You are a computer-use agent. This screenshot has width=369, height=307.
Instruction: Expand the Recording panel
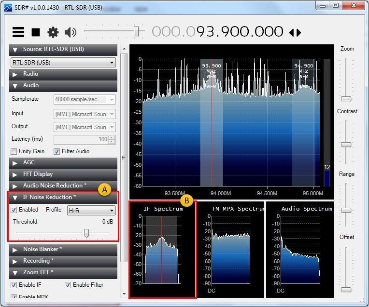[63, 261]
